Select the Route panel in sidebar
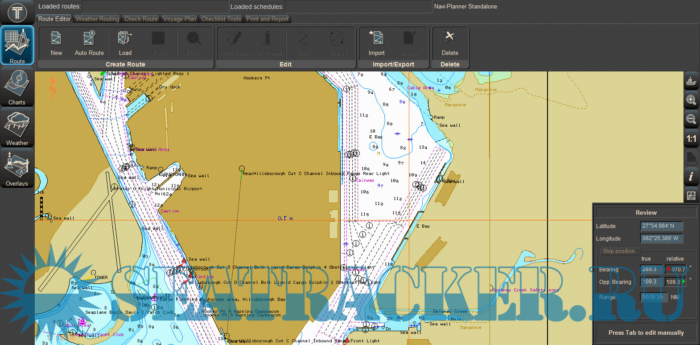700x345 pixels. [x=17, y=46]
